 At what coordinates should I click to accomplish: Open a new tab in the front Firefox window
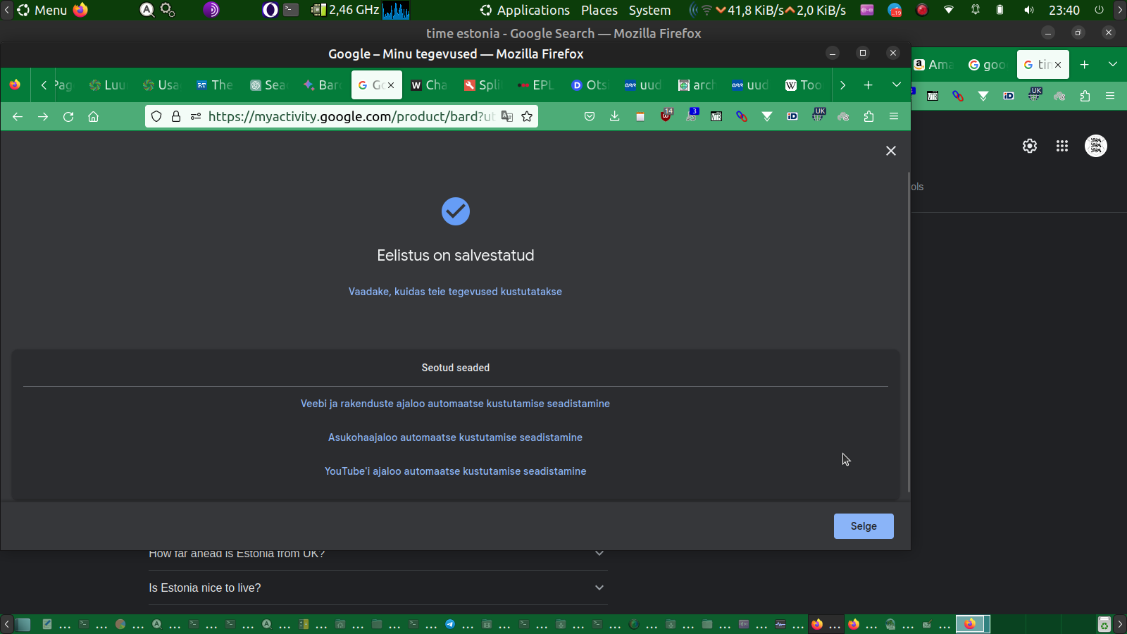[868, 85]
